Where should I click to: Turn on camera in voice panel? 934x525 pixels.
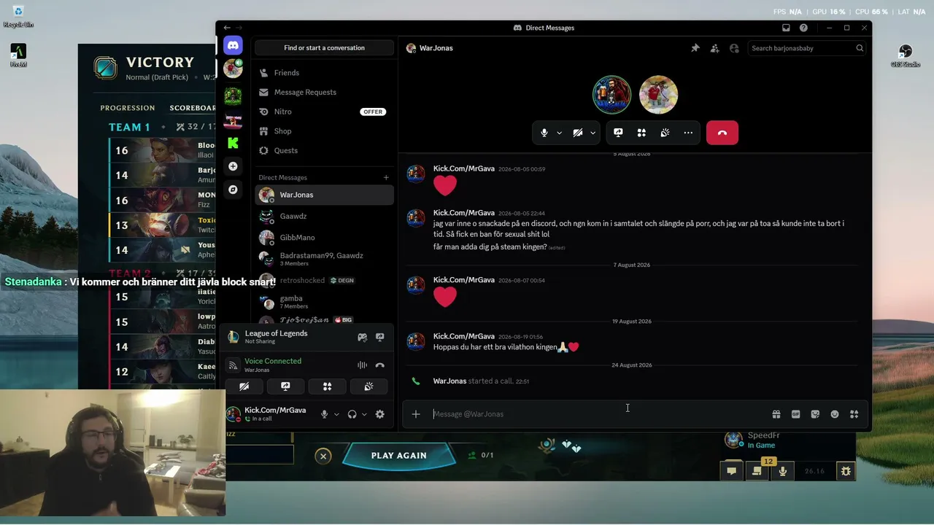tap(244, 386)
